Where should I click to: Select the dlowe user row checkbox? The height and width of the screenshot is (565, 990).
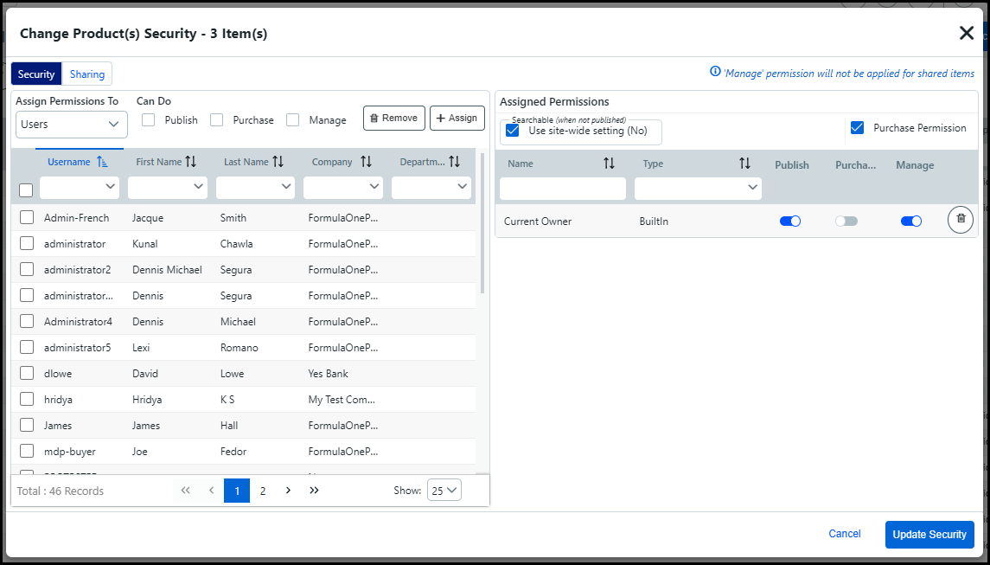[x=27, y=374]
